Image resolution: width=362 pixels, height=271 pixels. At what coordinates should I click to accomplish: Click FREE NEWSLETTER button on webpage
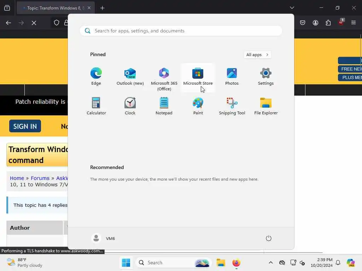[350, 69]
